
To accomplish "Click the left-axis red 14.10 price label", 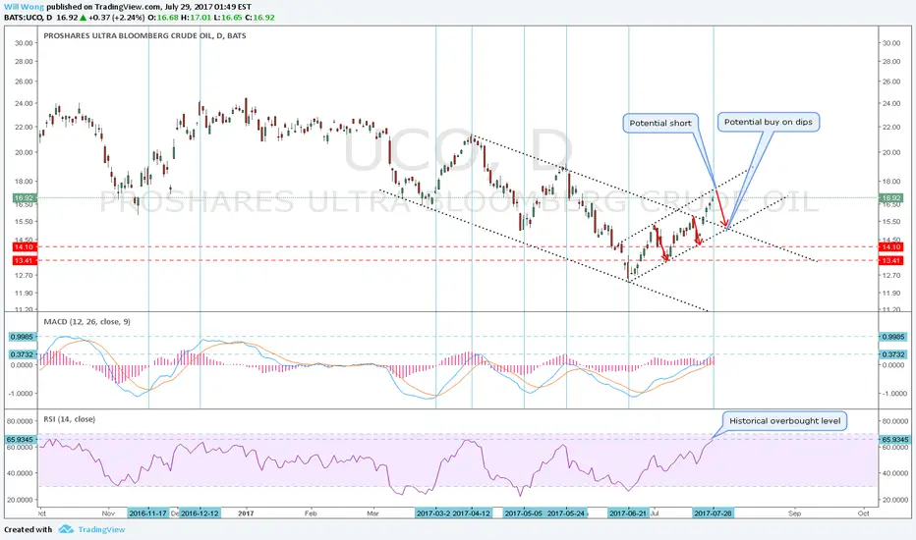I will click(24, 247).
